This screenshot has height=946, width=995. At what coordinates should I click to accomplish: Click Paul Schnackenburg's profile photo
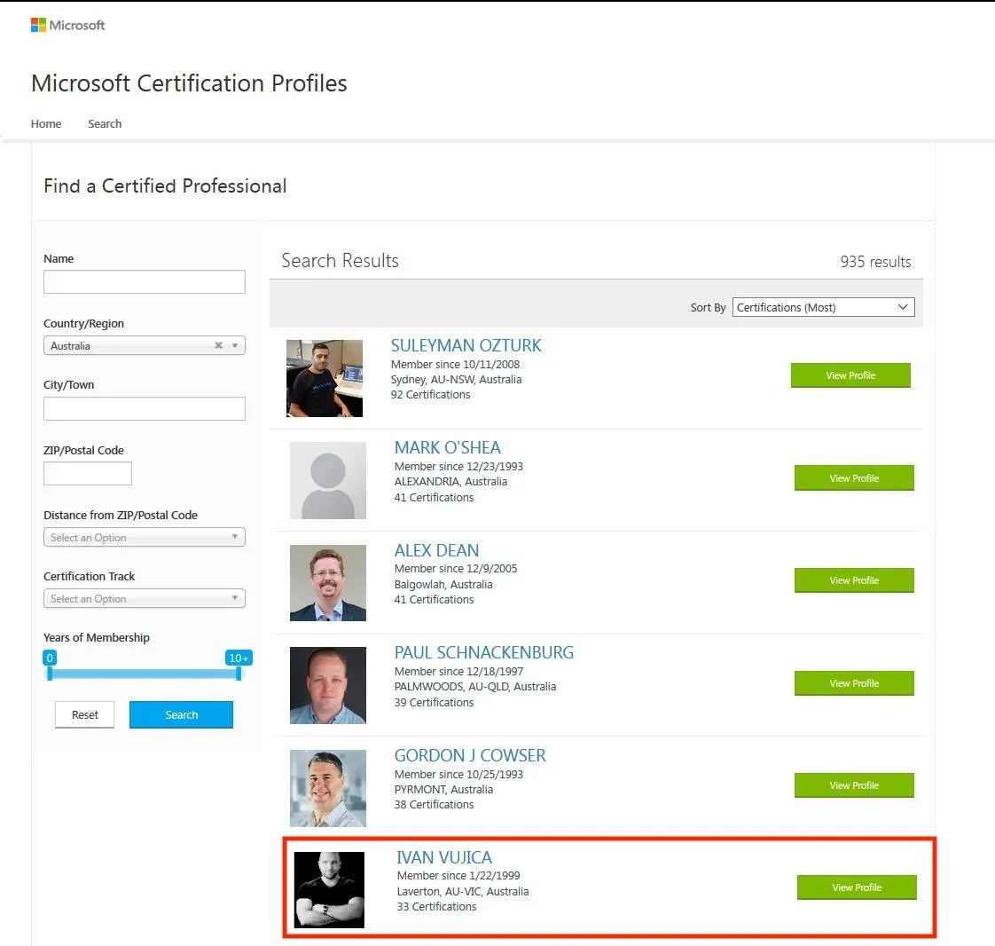click(x=328, y=686)
